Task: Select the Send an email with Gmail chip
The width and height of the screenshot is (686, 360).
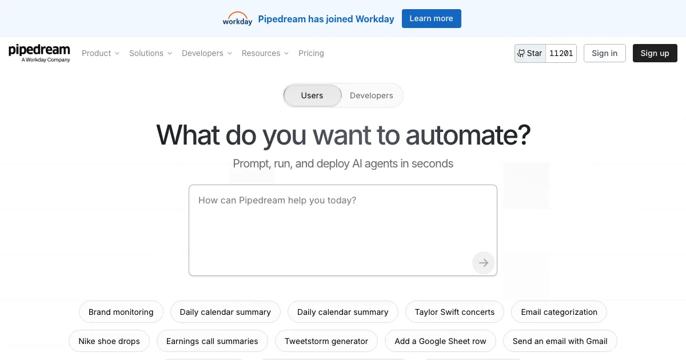Action: 560,341
